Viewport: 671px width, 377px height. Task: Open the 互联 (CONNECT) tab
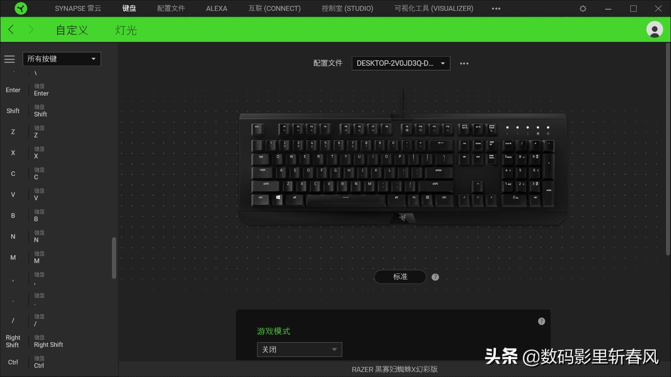(x=275, y=8)
